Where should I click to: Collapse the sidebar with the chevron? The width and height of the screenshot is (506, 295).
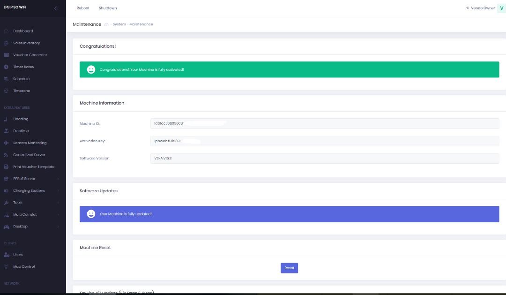coord(56,8)
